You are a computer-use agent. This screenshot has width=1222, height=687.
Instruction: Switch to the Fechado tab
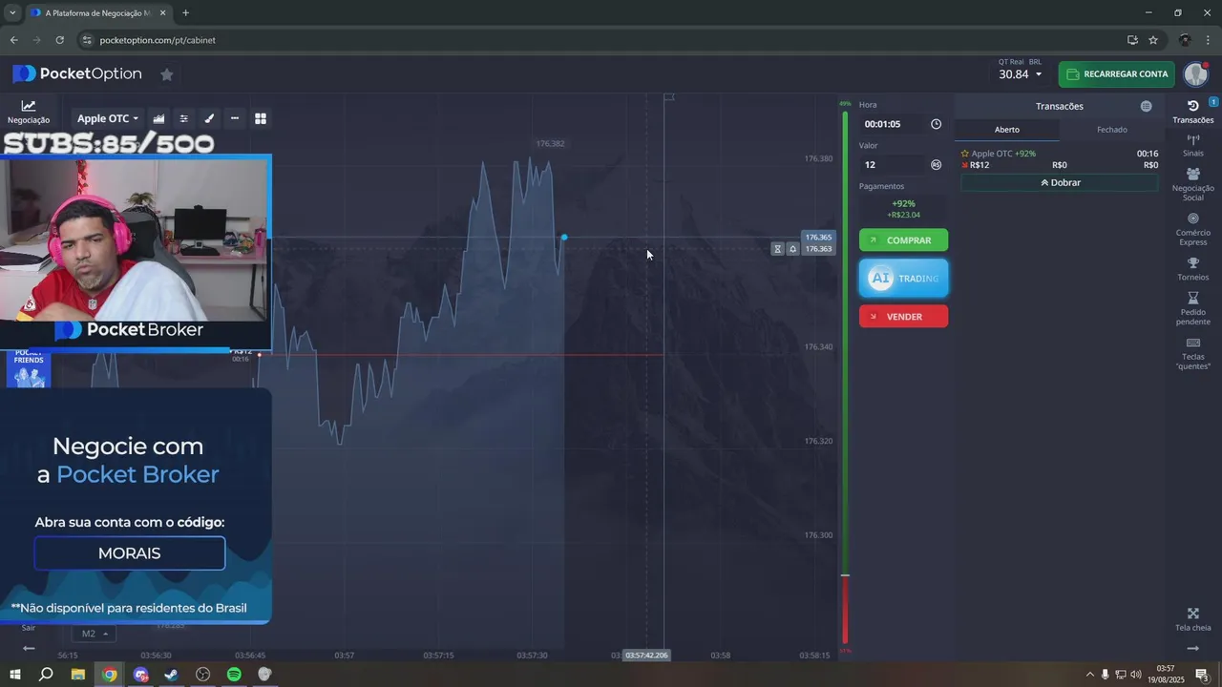(x=1111, y=130)
